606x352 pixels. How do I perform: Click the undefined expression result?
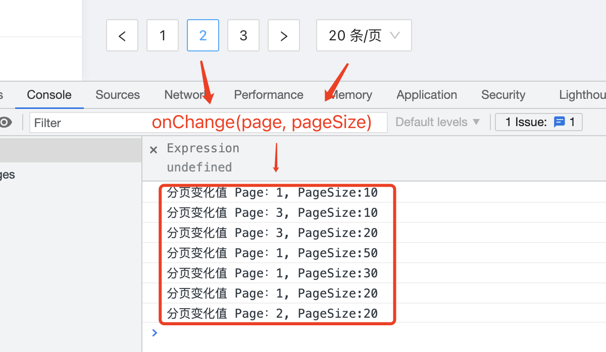pos(199,167)
